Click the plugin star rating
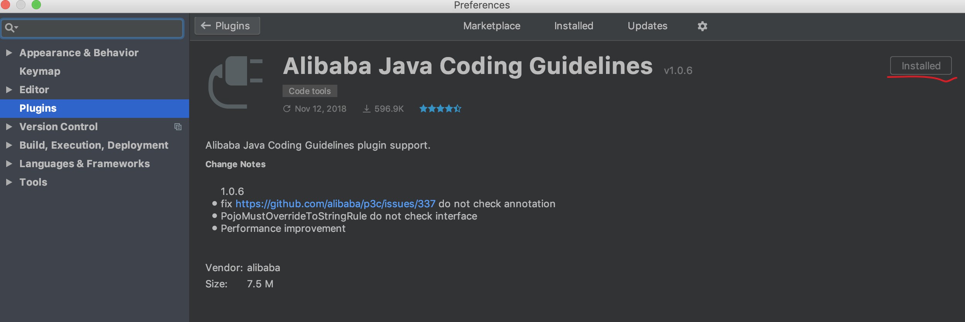The image size is (965, 322). [440, 109]
